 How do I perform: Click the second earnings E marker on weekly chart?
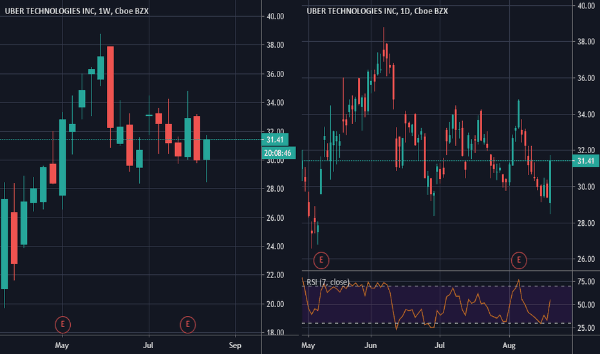point(187,324)
